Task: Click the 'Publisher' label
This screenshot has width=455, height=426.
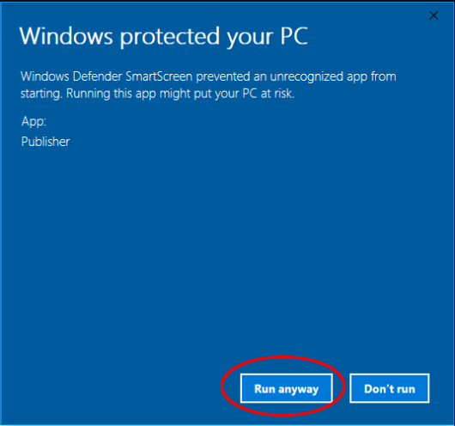Action: 45,142
